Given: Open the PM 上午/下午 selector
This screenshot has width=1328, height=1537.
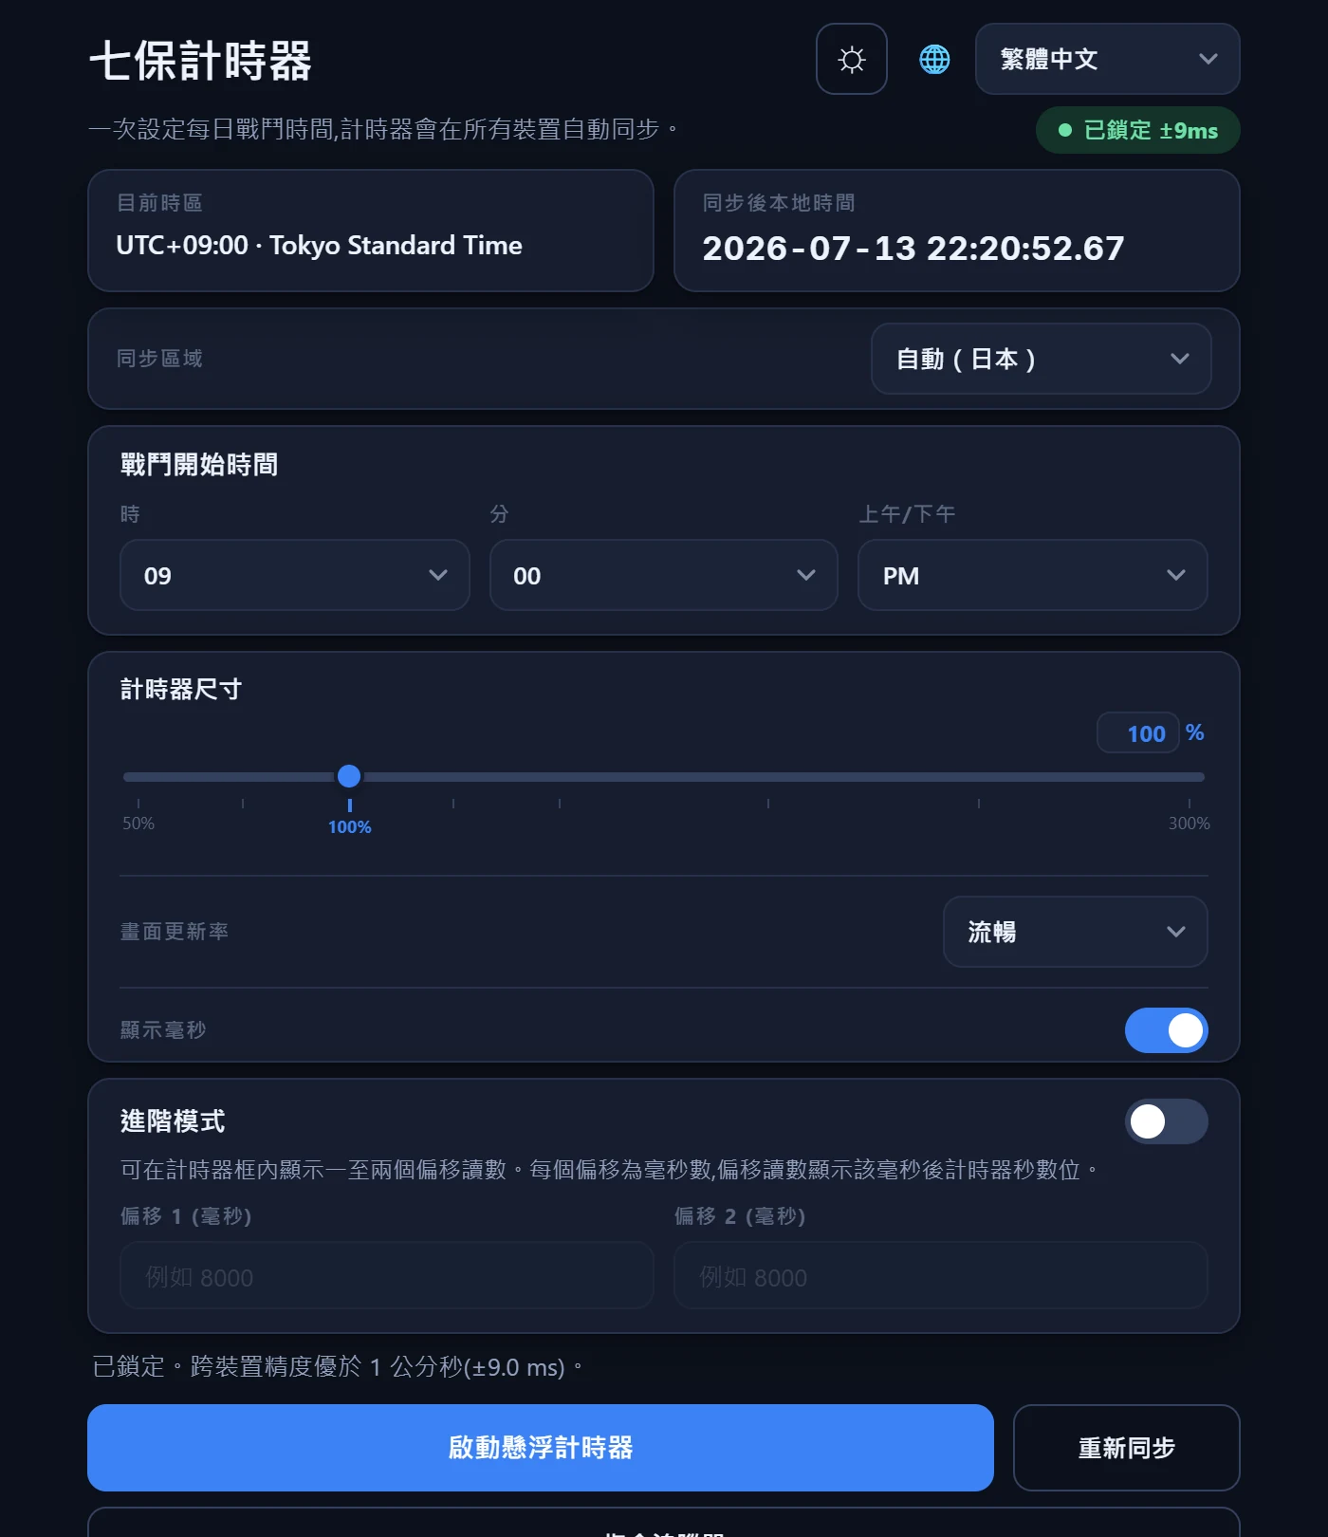Looking at the screenshot, I should tap(1032, 575).
